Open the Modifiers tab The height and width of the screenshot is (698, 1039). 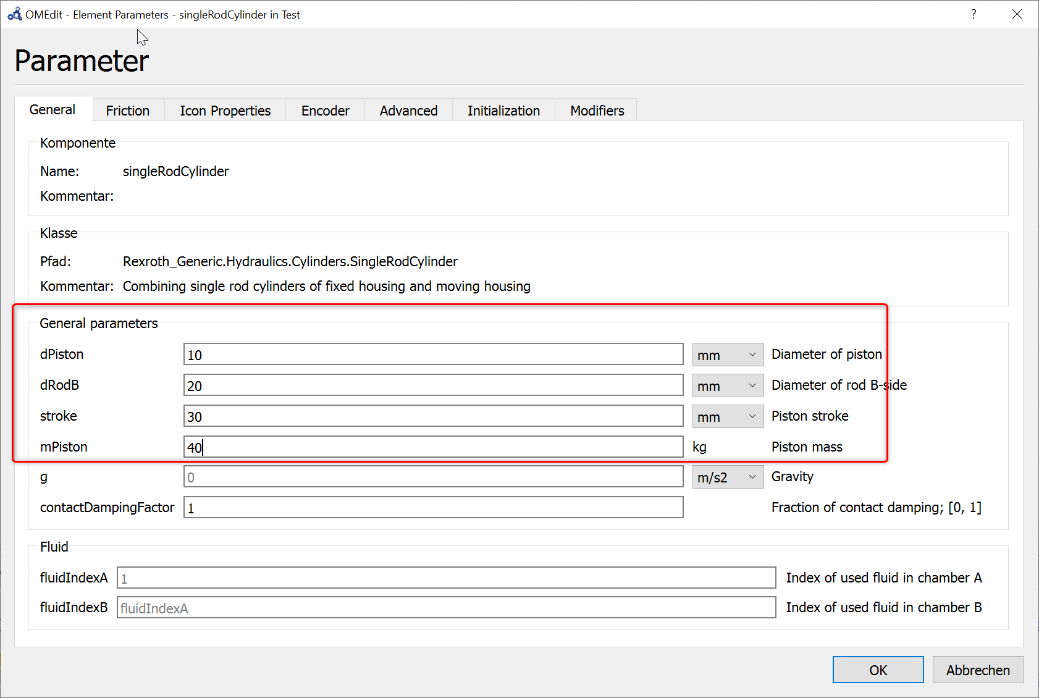(596, 110)
